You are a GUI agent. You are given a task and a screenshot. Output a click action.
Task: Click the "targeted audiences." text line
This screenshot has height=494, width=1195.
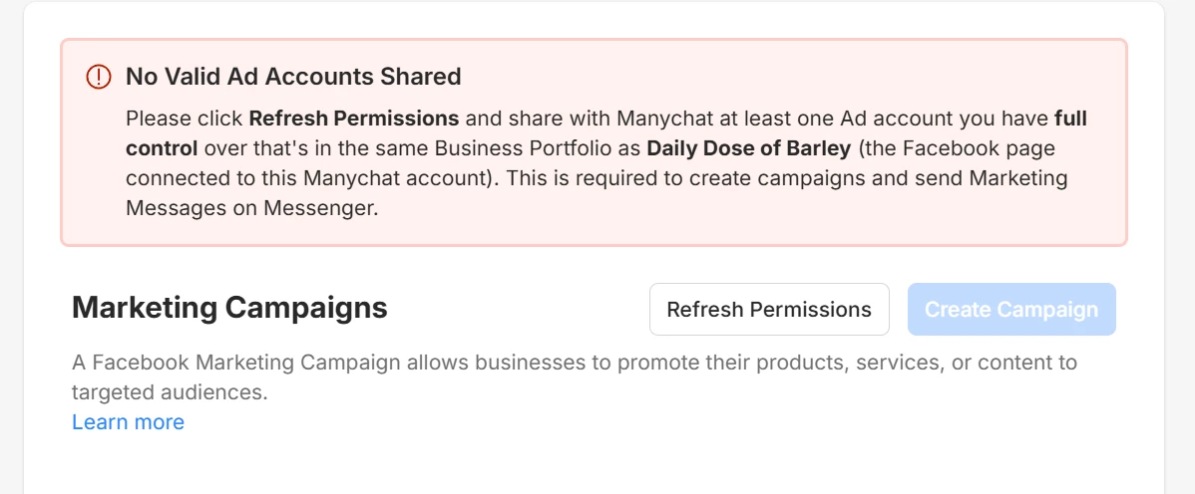(170, 392)
